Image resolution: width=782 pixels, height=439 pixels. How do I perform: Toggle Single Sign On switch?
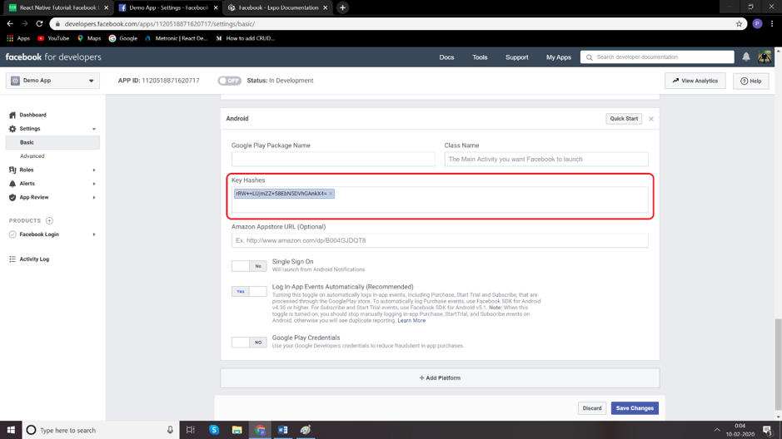click(249, 266)
